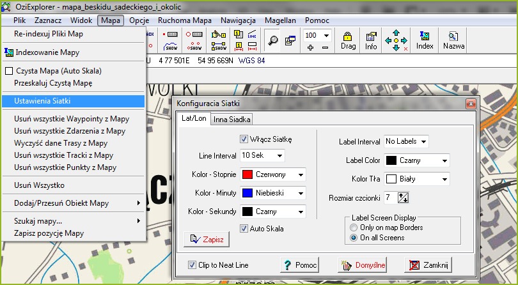The image size is (518, 285).
Task: Click the OziExplorer title bar app icon
Action: 6,6
